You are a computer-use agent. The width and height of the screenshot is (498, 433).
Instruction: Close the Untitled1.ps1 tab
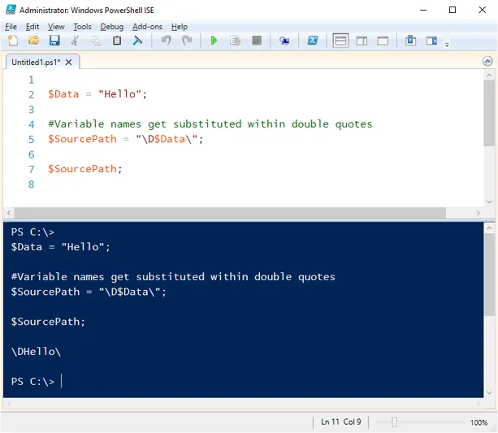(x=68, y=63)
